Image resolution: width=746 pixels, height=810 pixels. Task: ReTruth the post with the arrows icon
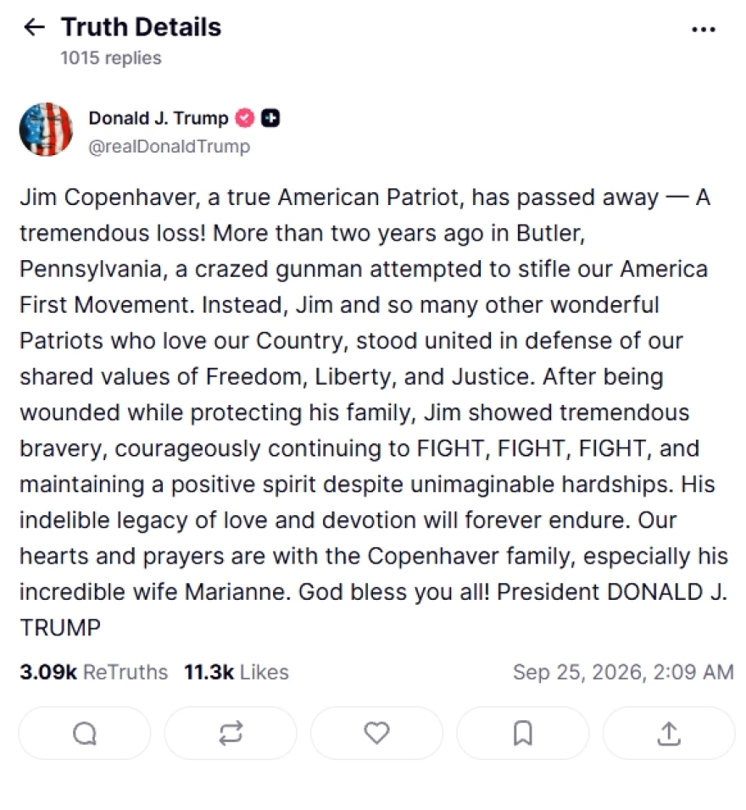[231, 733]
